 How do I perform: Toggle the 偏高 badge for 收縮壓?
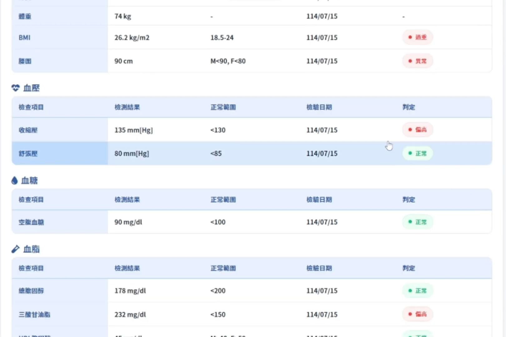418,130
